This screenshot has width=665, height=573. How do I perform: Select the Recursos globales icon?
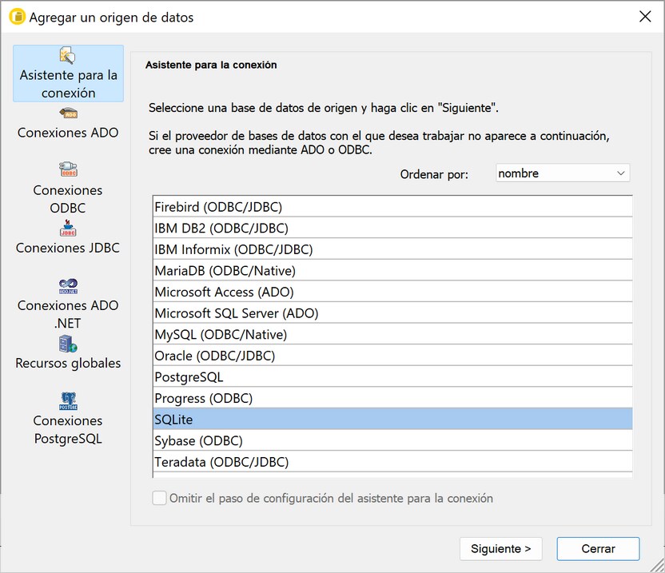(x=68, y=344)
